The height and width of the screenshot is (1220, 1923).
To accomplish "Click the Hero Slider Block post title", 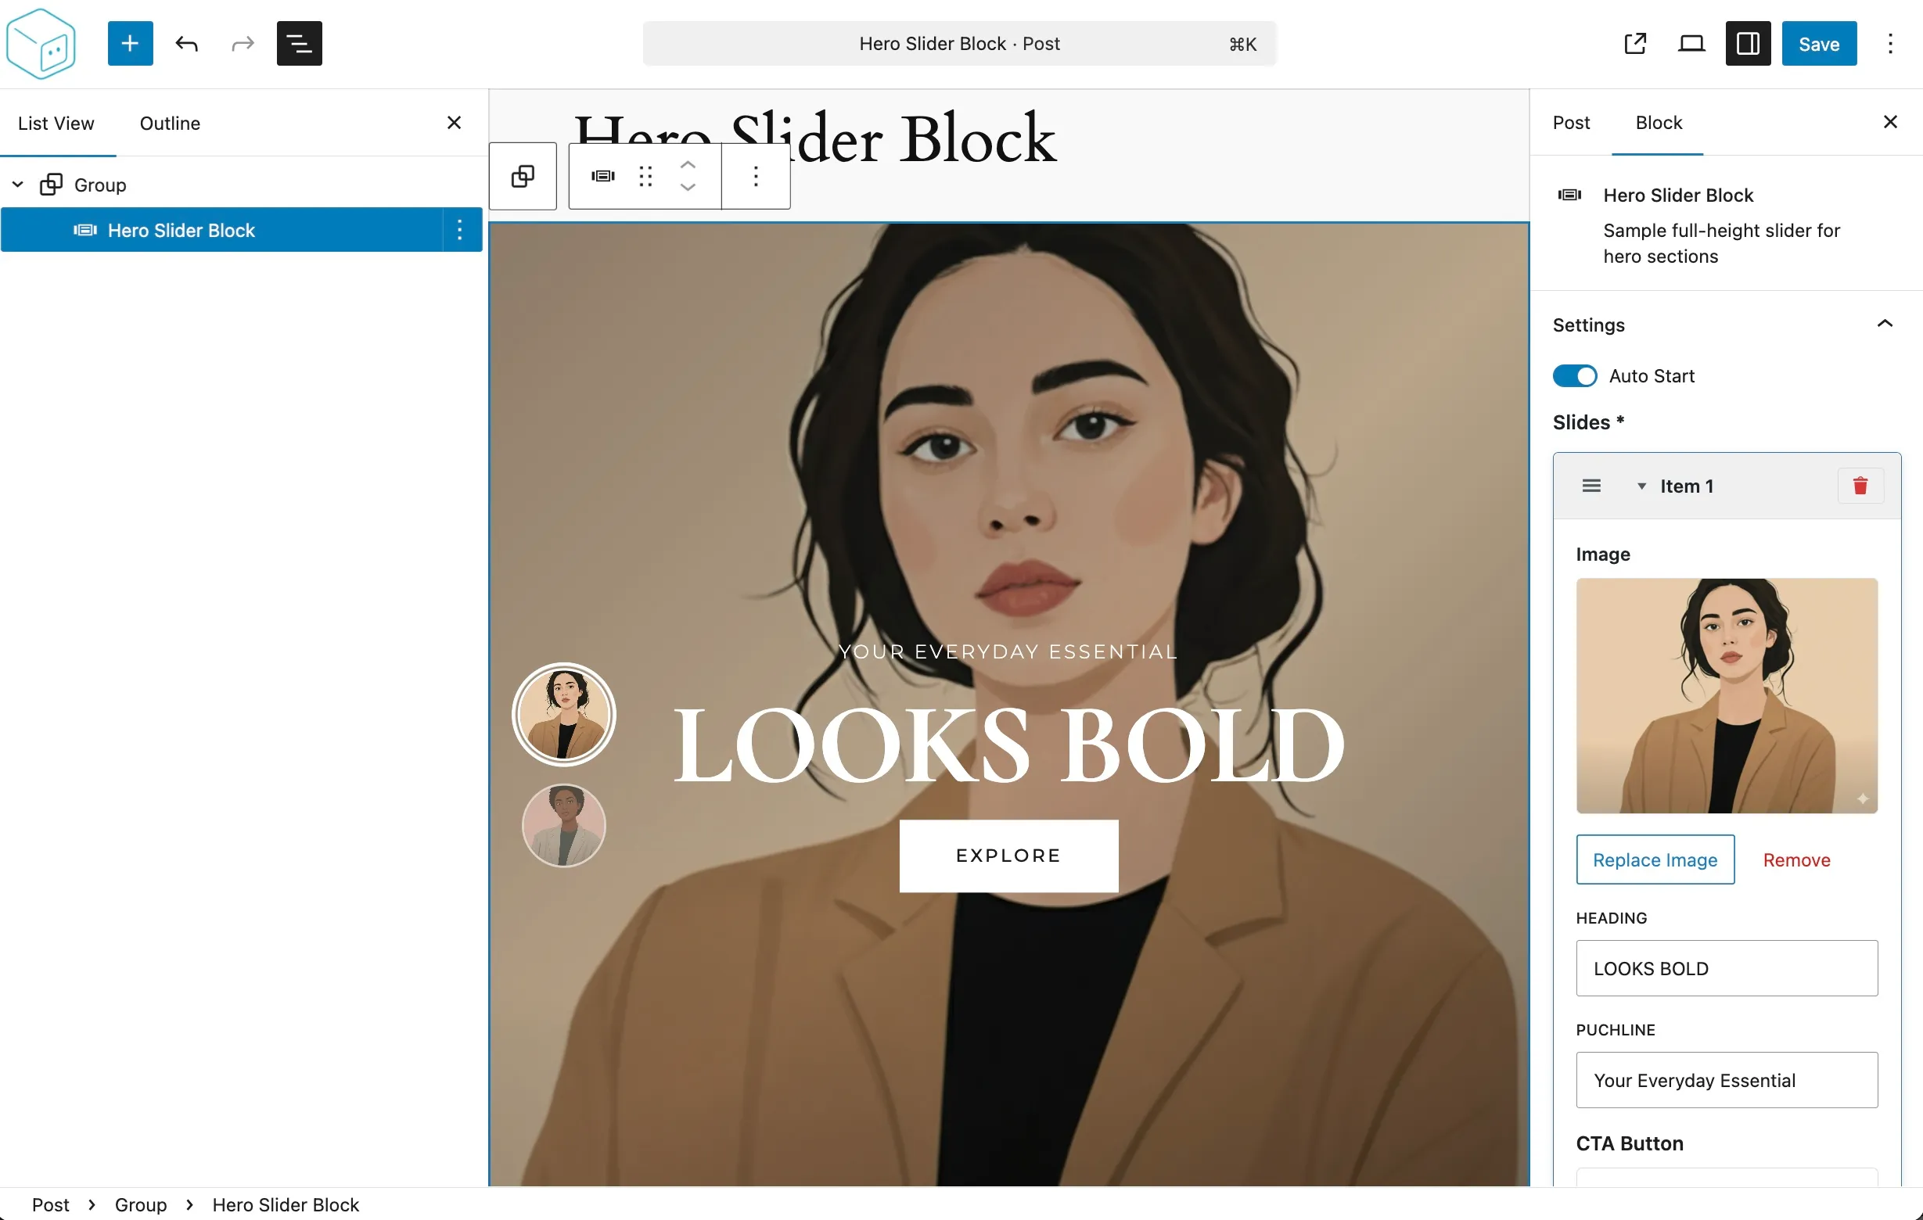I will (815, 140).
